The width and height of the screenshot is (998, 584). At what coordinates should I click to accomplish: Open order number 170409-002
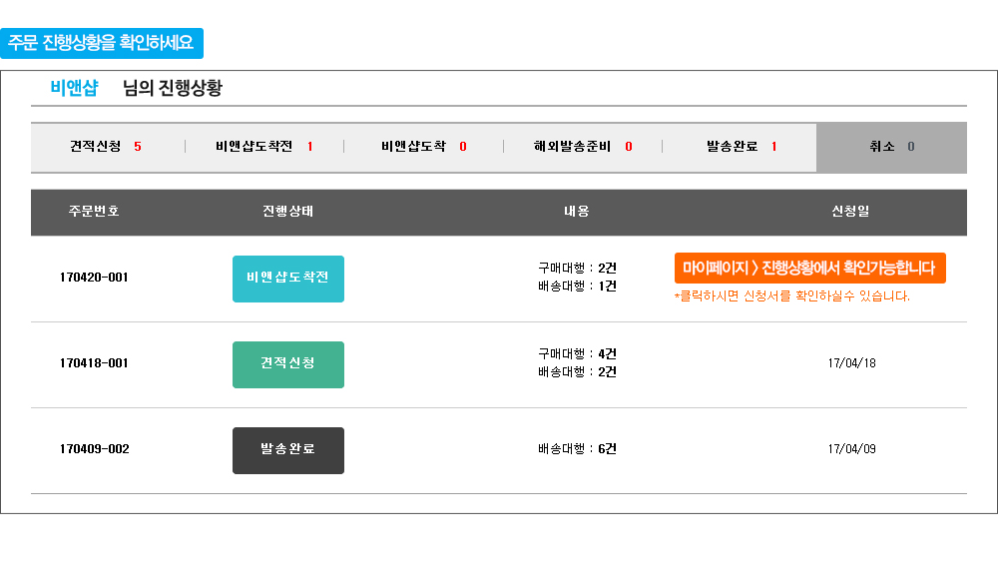coord(94,449)
